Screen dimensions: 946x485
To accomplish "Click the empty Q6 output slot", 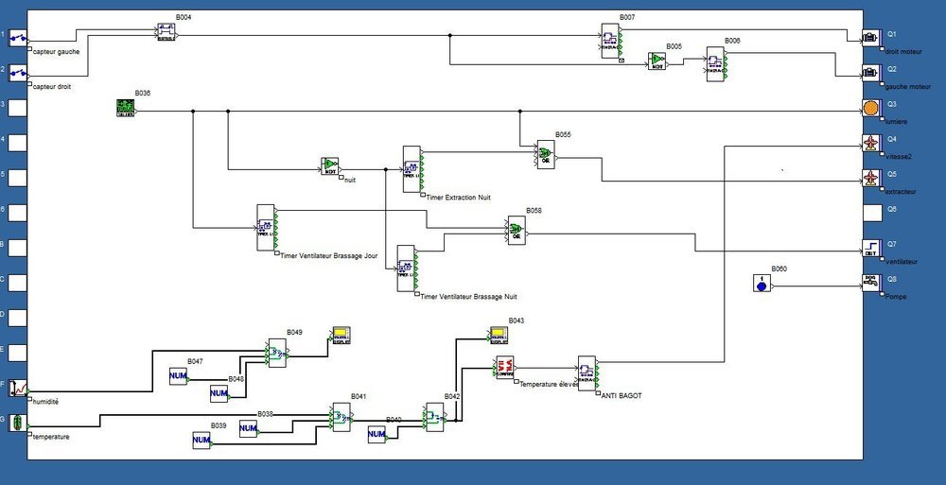I will pyautogui.click(x=872, y=213).
